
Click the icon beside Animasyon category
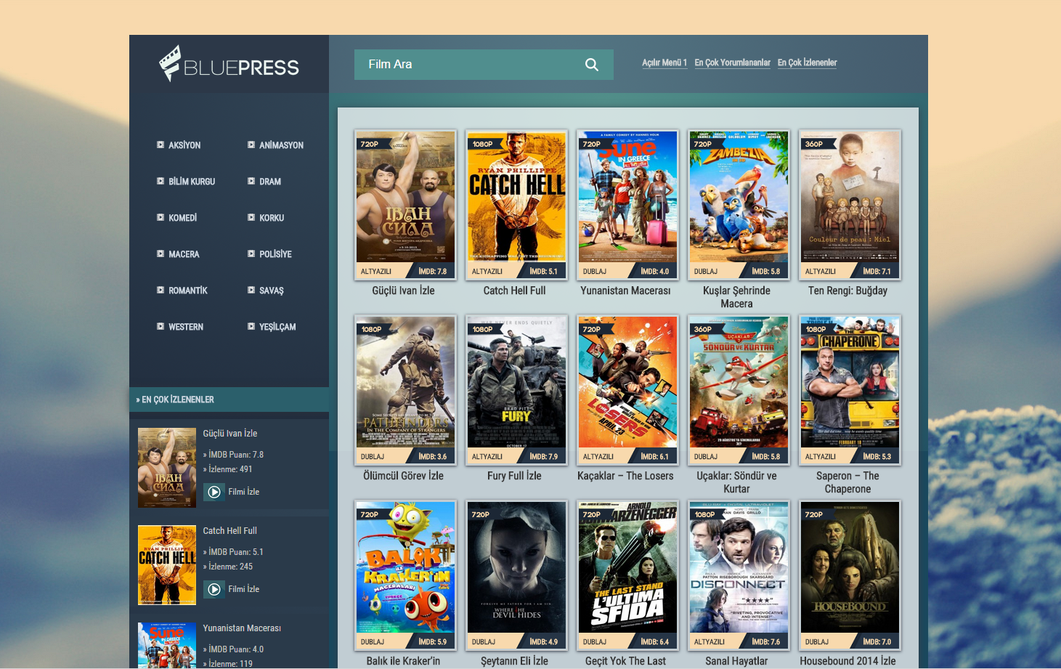[251, 145]
